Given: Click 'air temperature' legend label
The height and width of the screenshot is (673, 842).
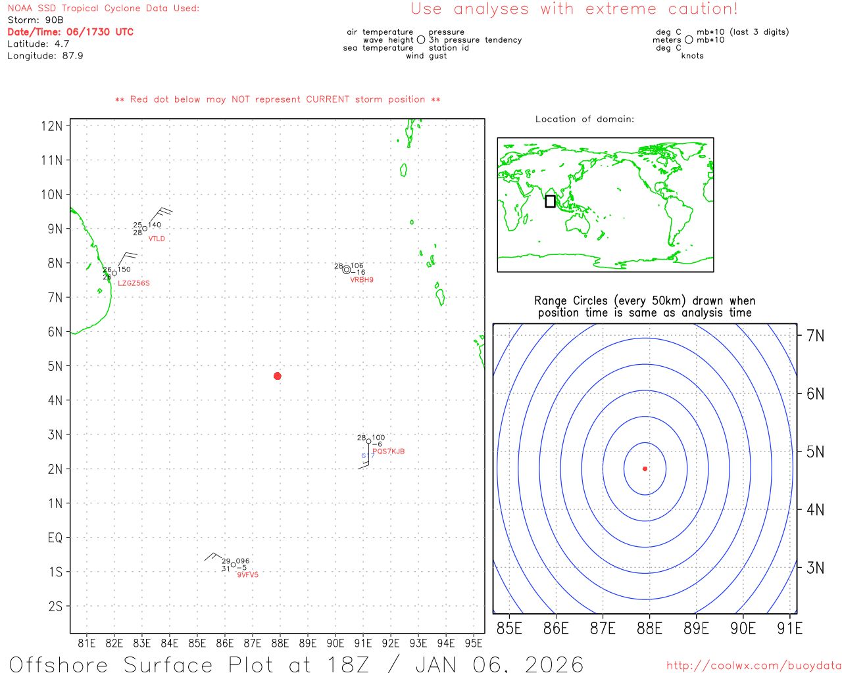Looking at the screenshot, I should 380,32.
